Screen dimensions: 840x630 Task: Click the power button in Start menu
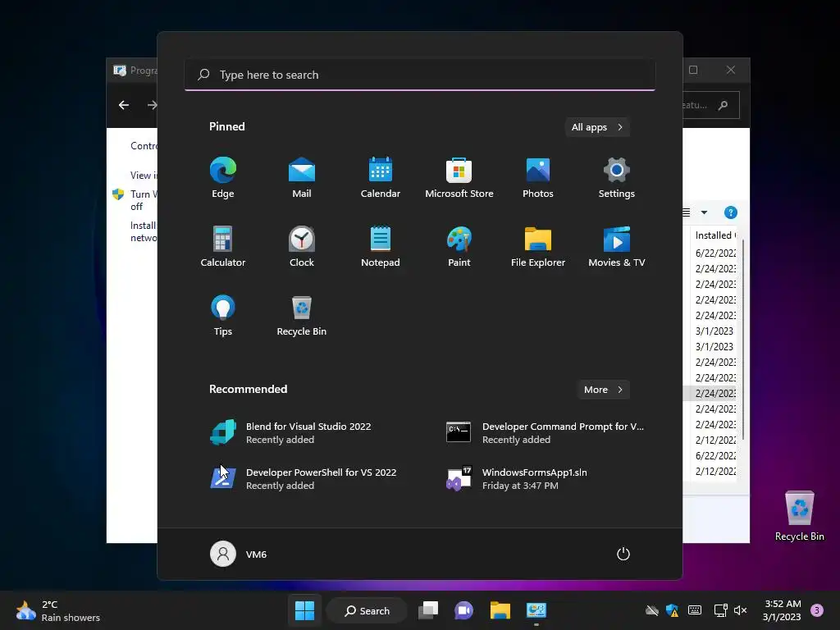coord(623,554)
